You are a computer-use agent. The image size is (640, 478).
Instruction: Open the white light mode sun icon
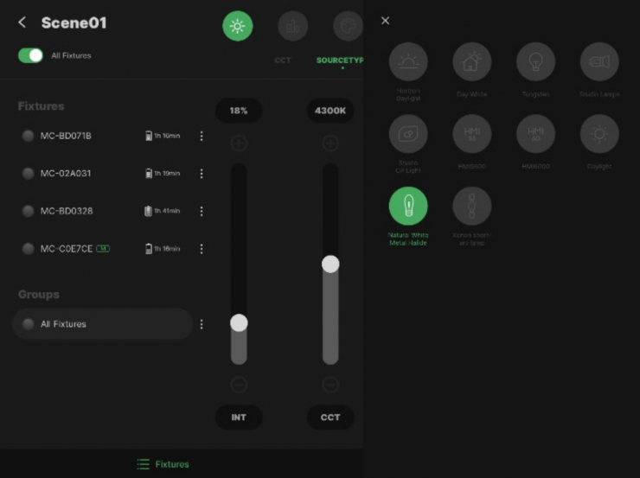click(x=238, y=26)
